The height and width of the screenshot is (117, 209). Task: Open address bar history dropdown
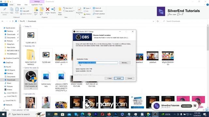click(x=153, y=21)
